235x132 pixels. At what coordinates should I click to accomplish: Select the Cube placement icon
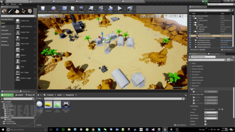click(x=18, y=49)
